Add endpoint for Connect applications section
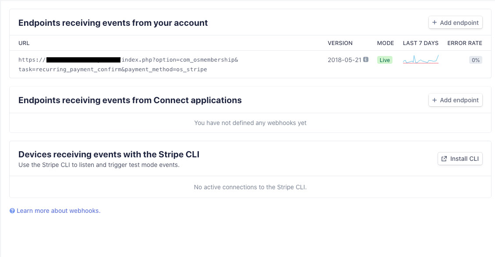This screenshot has height=257, width=495. tap(456, 100)
